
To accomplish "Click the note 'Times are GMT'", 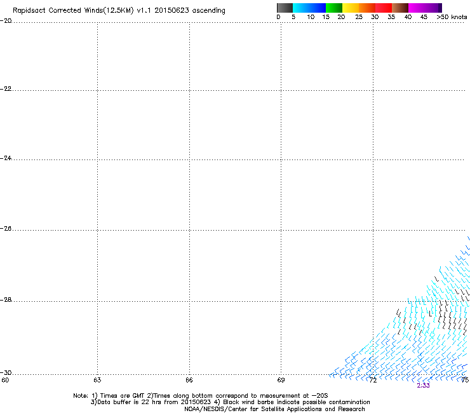I will (123, 396).
